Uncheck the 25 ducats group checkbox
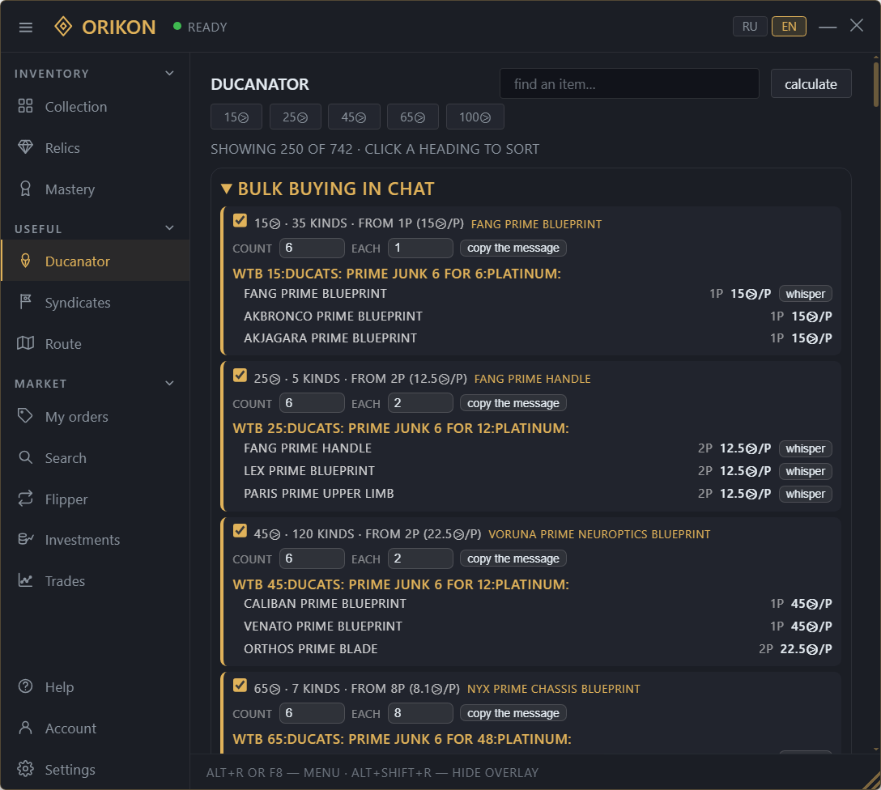881x790 pixels. tap(240, 376)
